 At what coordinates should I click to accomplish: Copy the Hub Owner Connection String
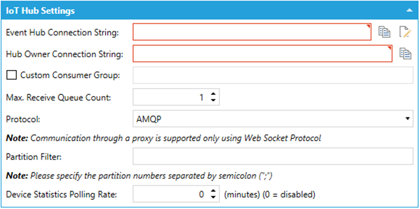click(x=405, y=53)
